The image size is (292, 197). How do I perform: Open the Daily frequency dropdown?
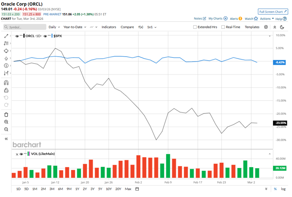tap(54, 27)
